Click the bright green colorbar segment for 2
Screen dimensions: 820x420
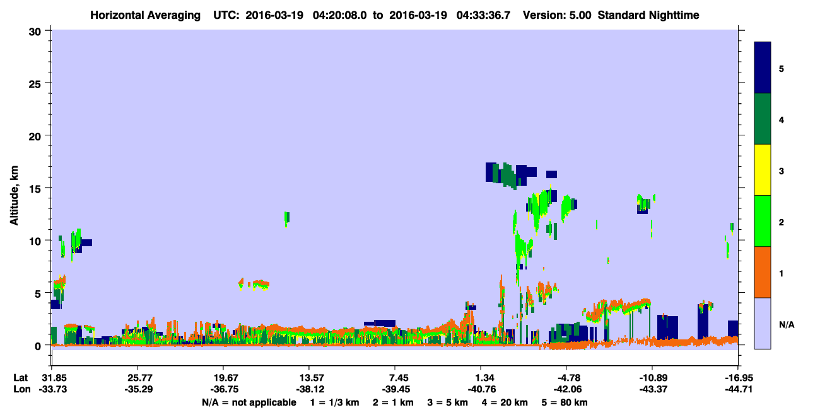coord(763,221)
